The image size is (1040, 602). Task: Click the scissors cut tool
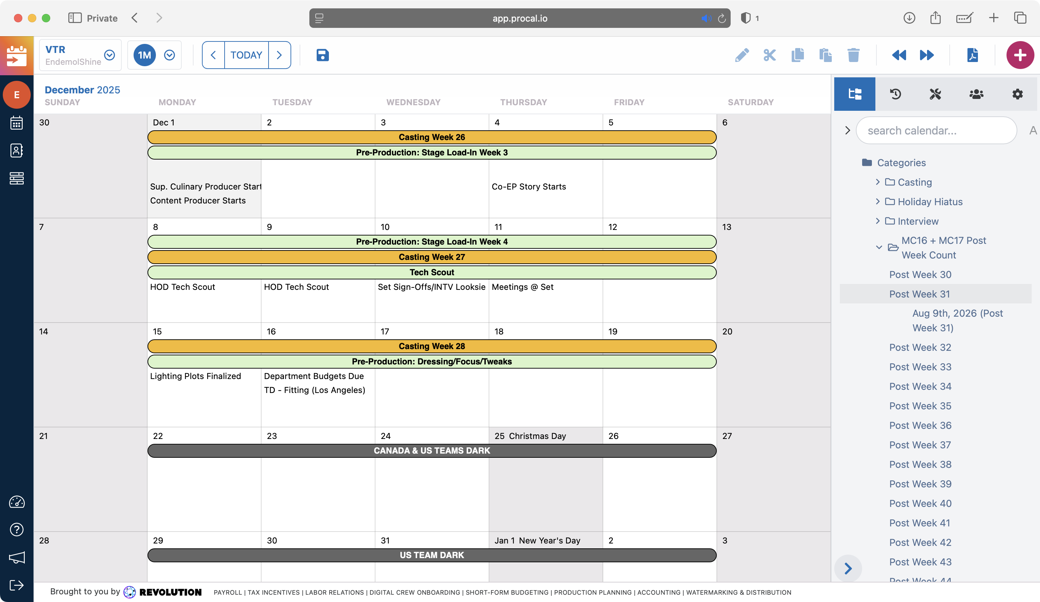coord(770,55)
